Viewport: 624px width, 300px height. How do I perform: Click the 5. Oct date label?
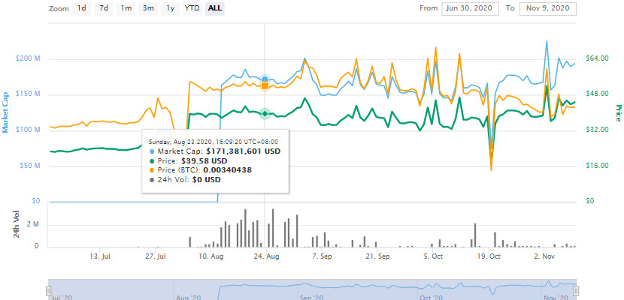(x=433, y=256)
